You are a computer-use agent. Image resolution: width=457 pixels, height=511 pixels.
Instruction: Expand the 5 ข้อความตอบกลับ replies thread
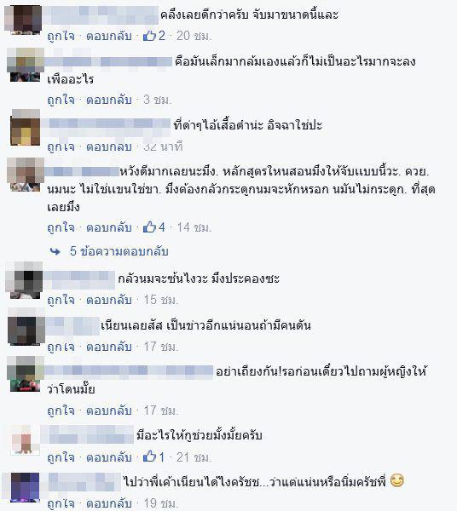119,251
